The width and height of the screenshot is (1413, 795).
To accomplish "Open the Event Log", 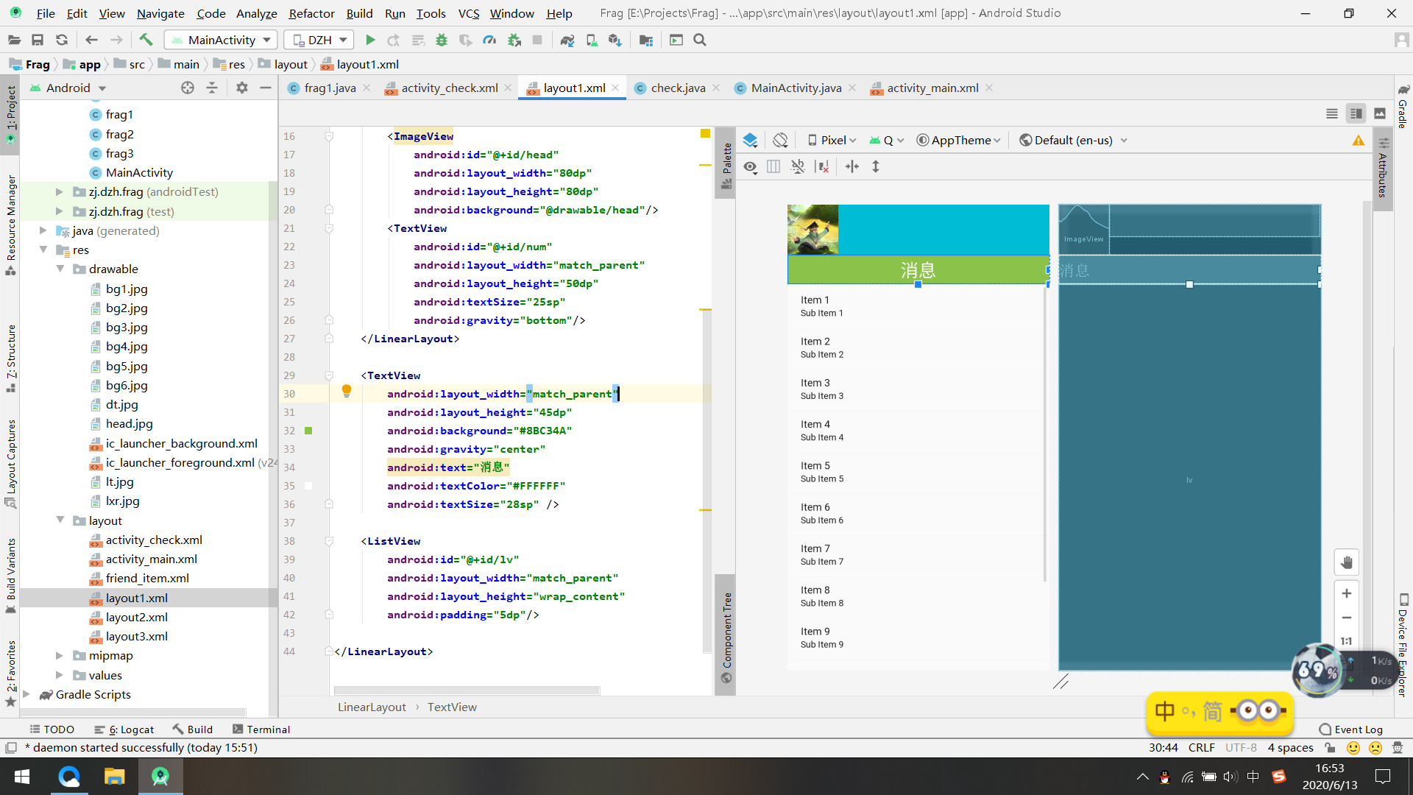I will (1356, 729).
